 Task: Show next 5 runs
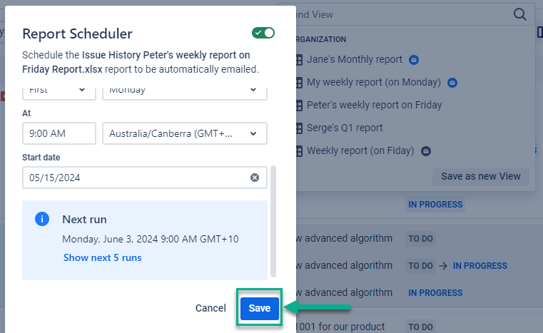(x=102, y=257)
